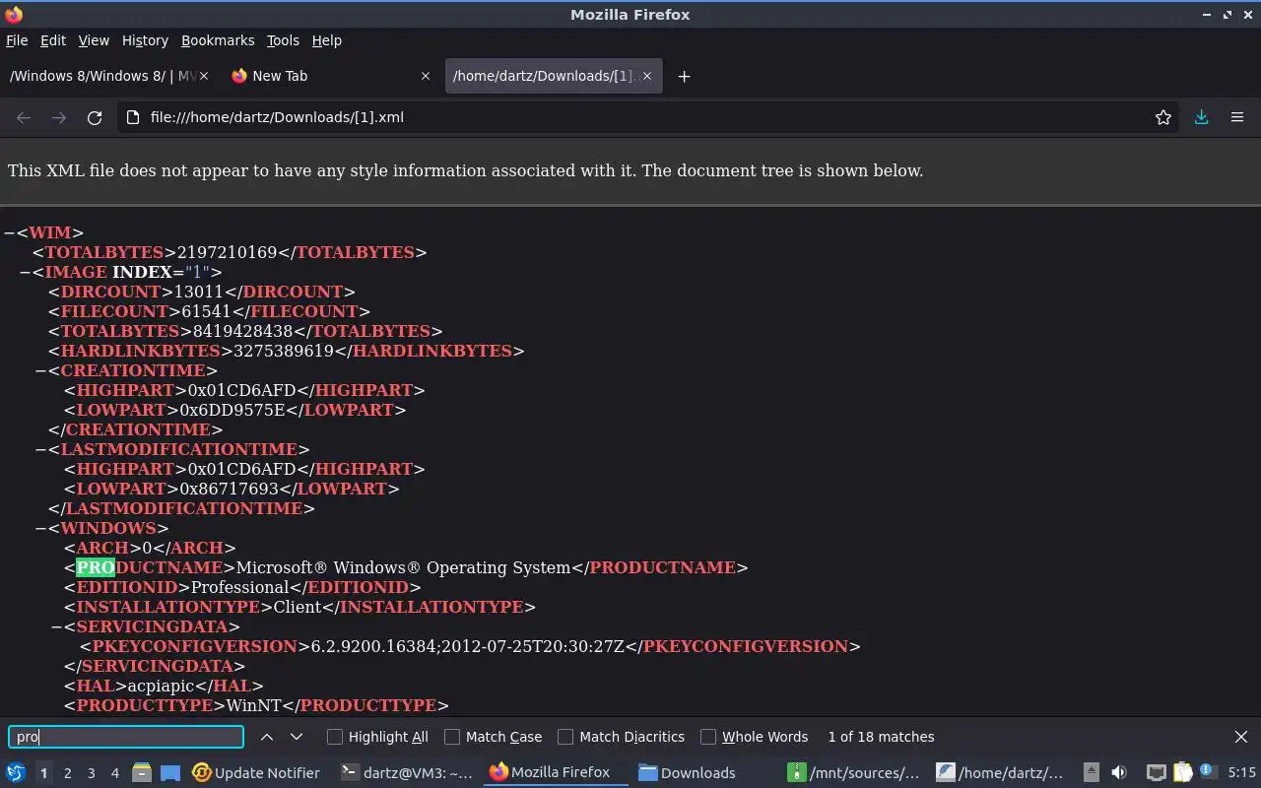Screen dimensions: 1261x788
Task: Collapse the WIM root node
Action: click(9, 232)
